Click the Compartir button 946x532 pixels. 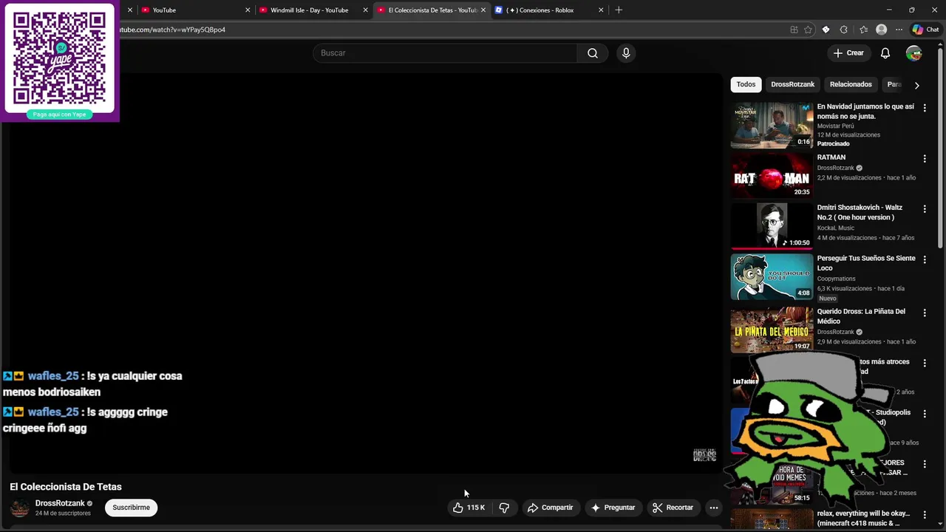[550, 508]
